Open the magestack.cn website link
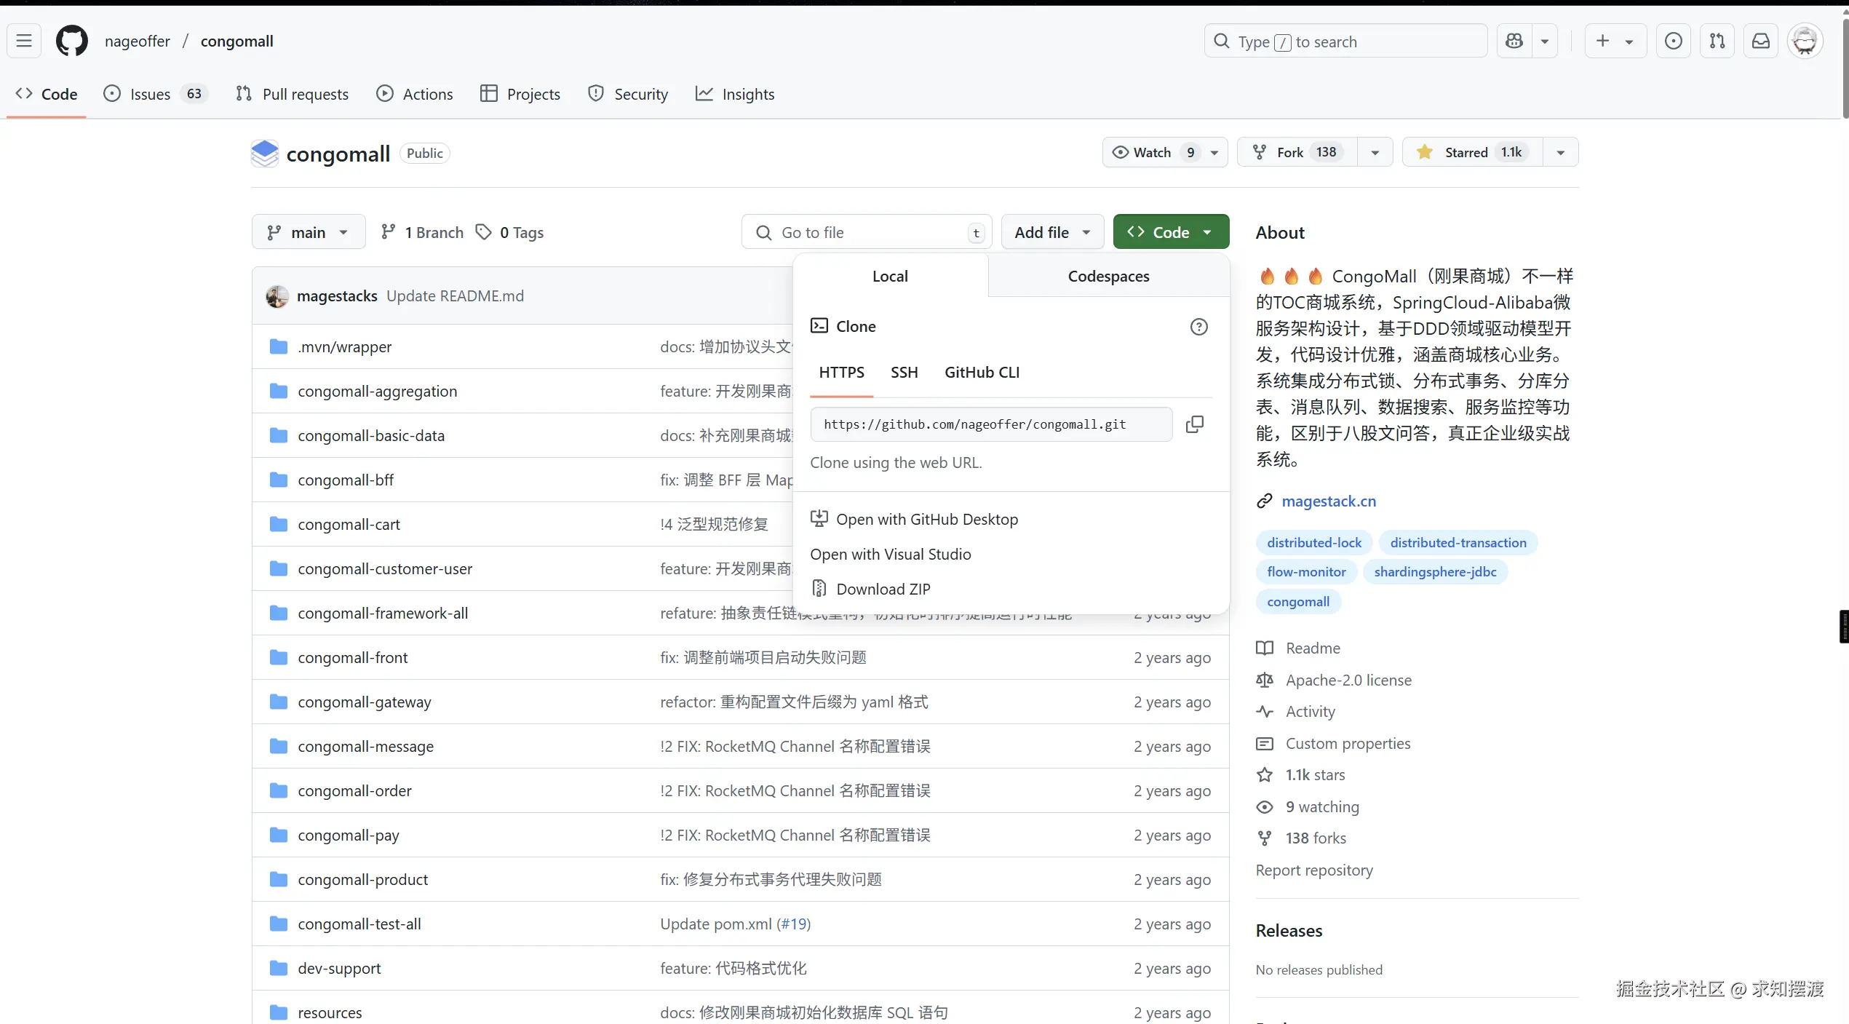Viewport: 1849px width, 1024px height. point(1328,501)
